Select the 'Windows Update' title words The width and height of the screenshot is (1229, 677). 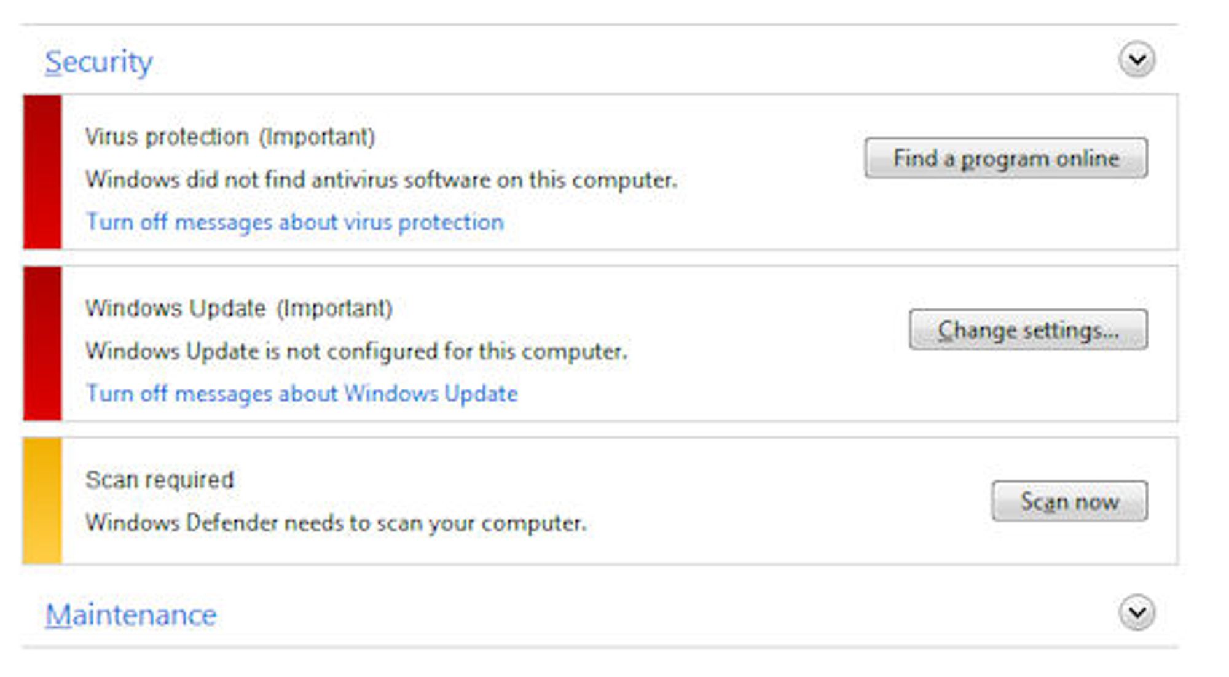coord(176,308)
